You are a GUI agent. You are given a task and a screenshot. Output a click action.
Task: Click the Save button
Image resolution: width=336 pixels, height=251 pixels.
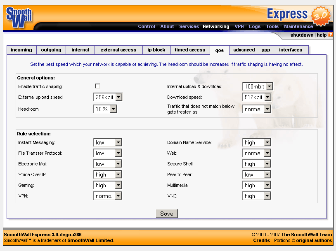167,214
